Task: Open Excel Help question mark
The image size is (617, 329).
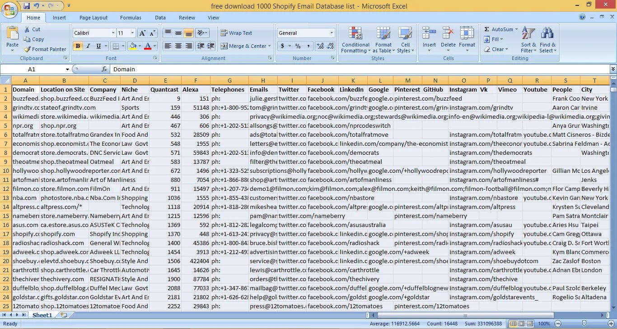Action: point(583,17)
